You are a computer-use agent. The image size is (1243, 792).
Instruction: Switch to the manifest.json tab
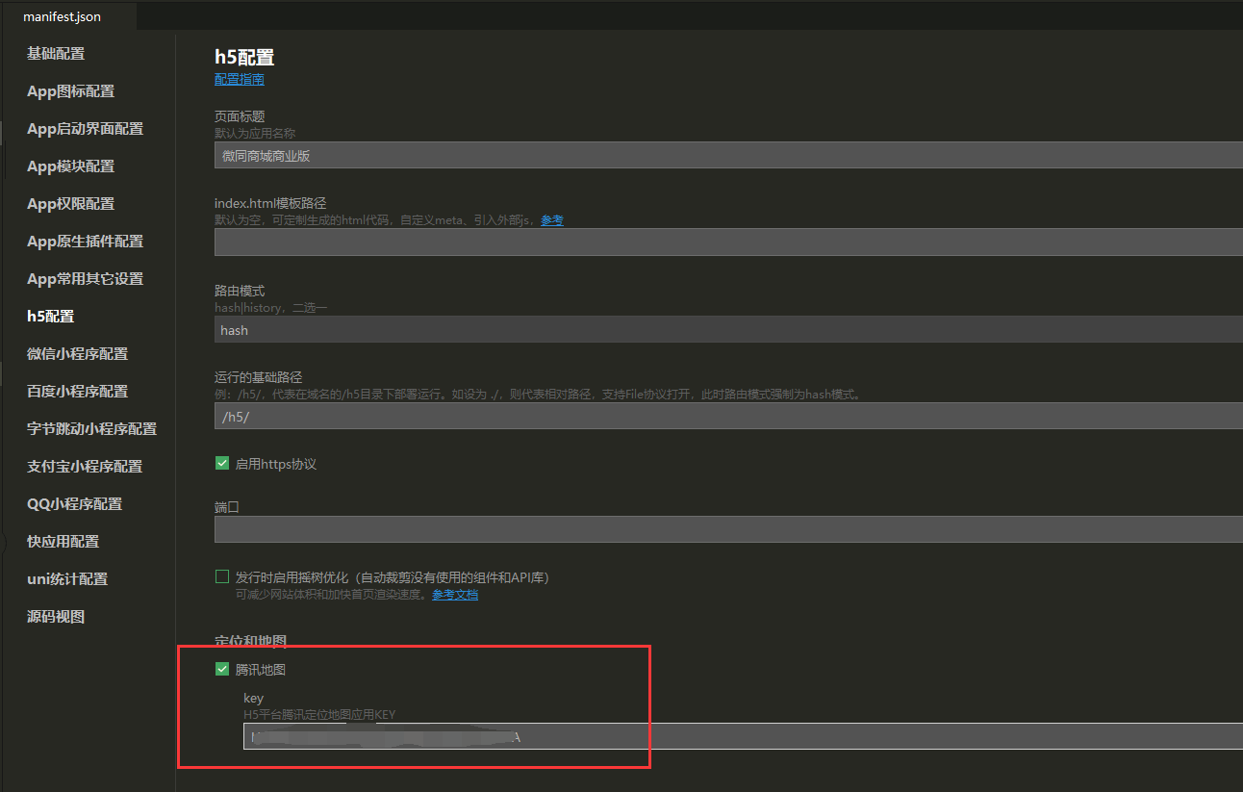tap(62, 16)
